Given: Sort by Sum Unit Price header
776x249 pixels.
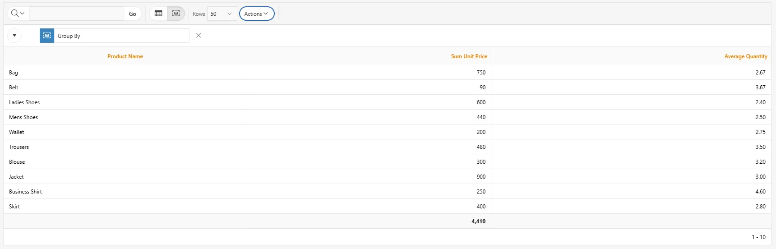Looking at the screenshot, I should click(469, 56).
